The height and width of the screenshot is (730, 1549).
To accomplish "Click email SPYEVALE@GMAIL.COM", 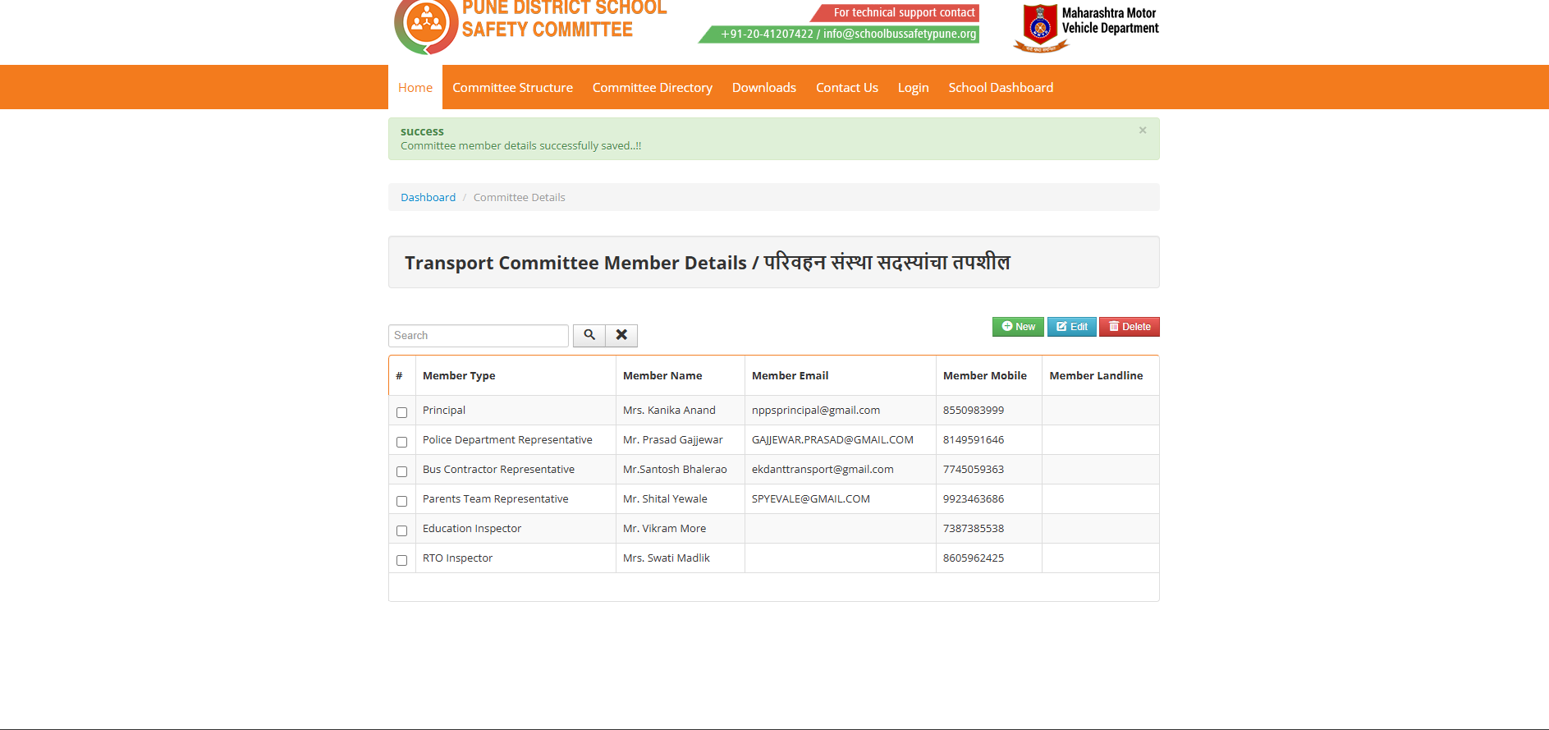I will [811, 498].
